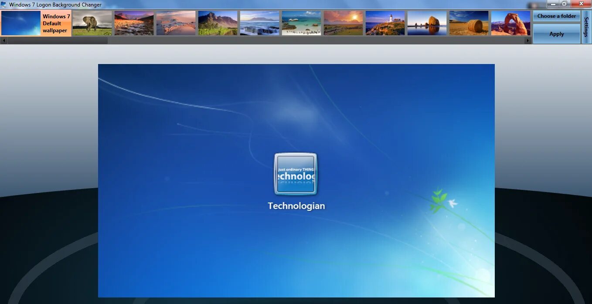This screenshot has width=592, height=304.
Task: Pick the sea rock reflection thumbnail
Action: (x=427, y=24)
